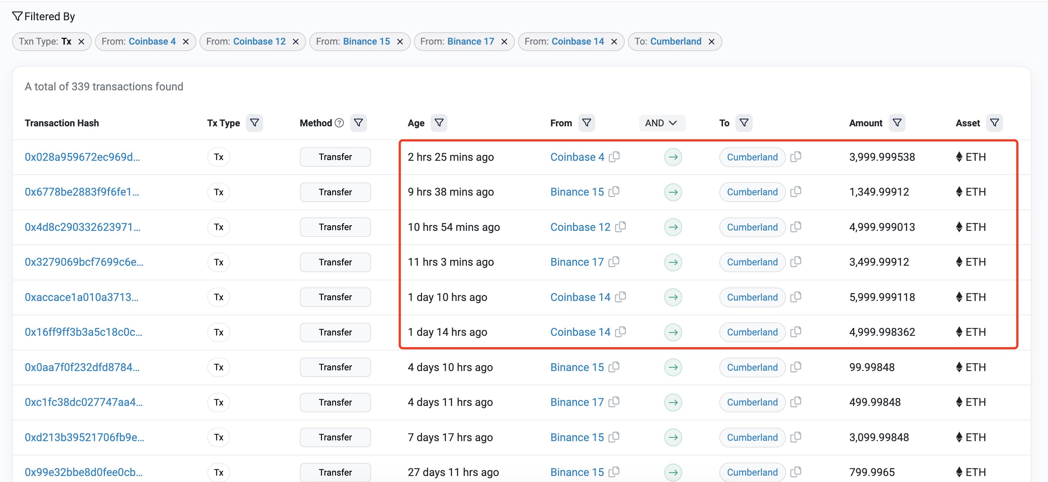Screen dimensions: 1048x482
Task: Remove the From: Binance 17 filter
Action: (504, 42)
